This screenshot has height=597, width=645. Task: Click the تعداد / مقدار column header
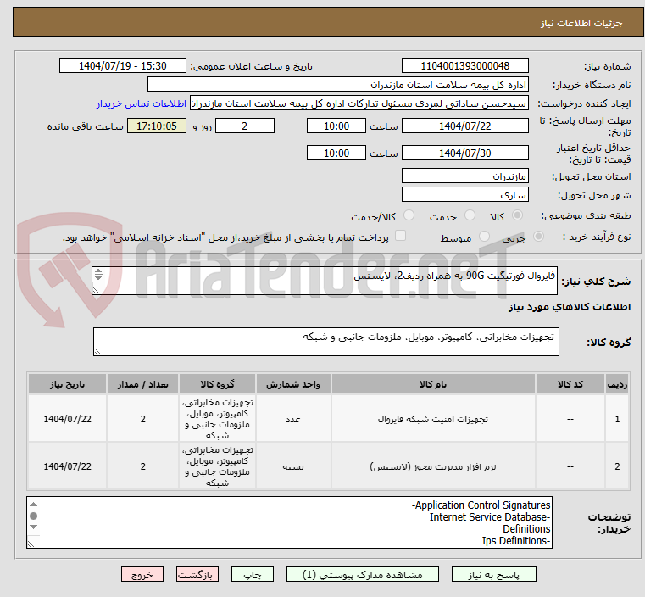point(142,384)
